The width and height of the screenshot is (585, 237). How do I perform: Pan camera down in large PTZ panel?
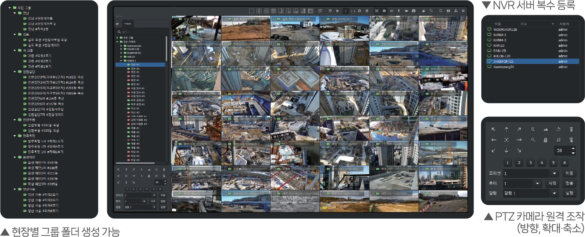(506, 150)
